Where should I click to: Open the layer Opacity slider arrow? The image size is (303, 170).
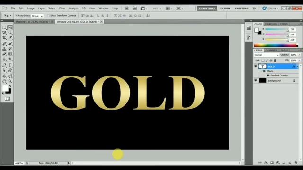pyautogui.click(x=299, y=55)
